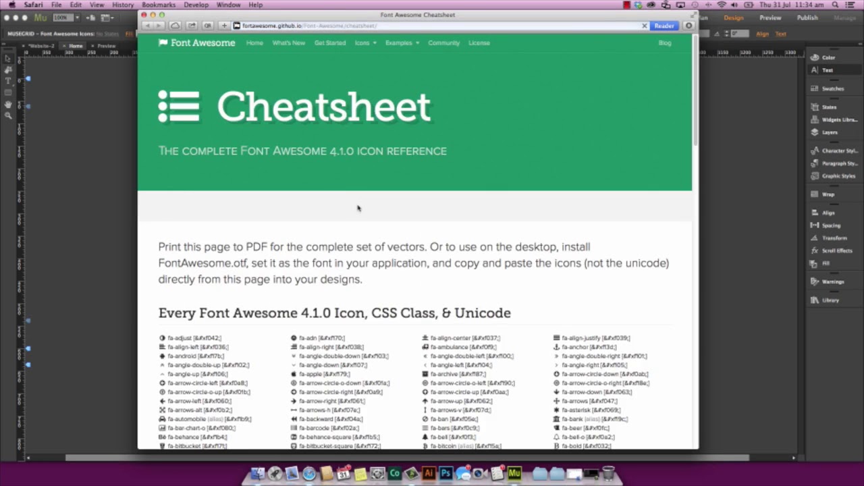Viewport: 864px width, 486px height.
Task: Click Safari's Share button
Action: click(192, 26)
